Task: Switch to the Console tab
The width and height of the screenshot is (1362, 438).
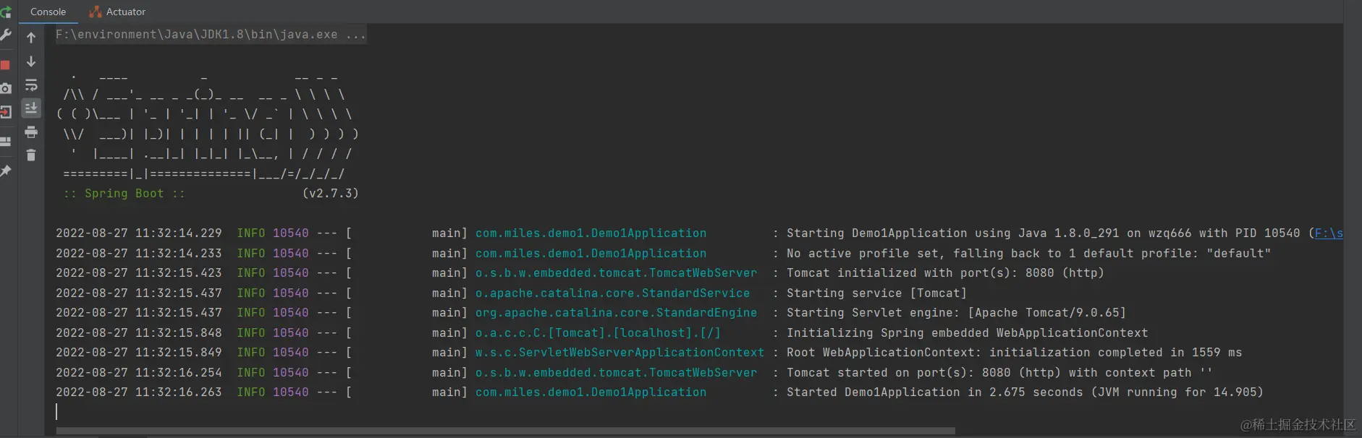Action: (x=48, y=12)
